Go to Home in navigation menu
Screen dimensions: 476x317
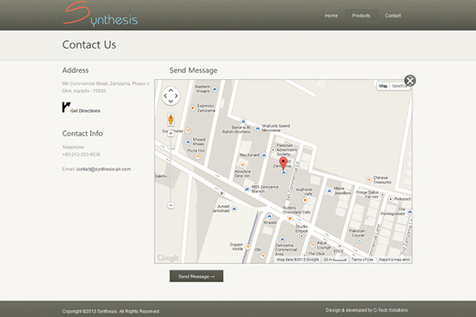click(331, 16)
